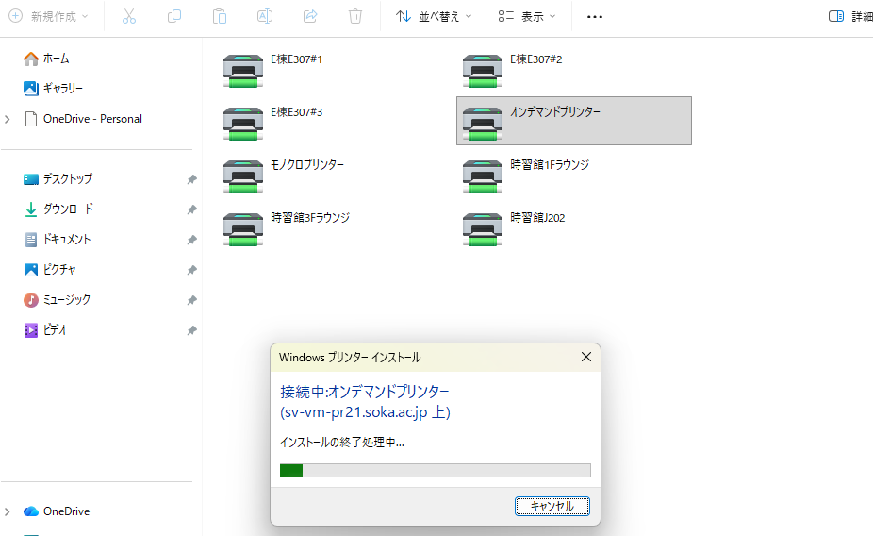Open the 表示 view dropdown

(527, 16)
